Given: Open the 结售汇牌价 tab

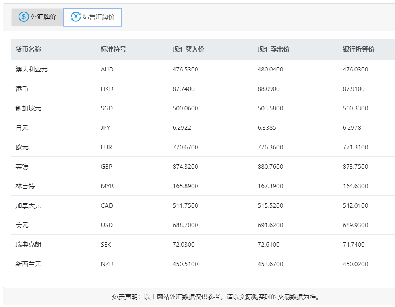Looking at the screenshot, I should click(x=93, y=17).
